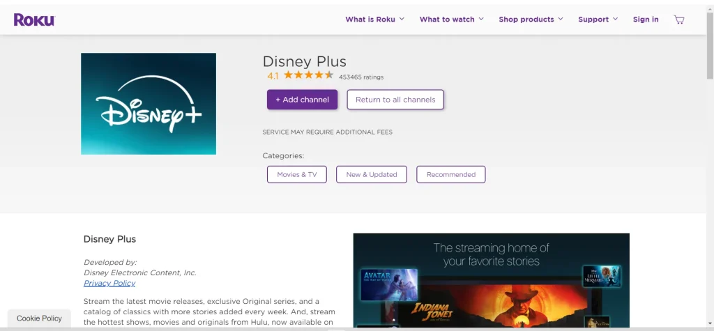The width and height of the screenshot is (714, 331).
Task: Select the Movies & TV category
Action: [297, 174]
